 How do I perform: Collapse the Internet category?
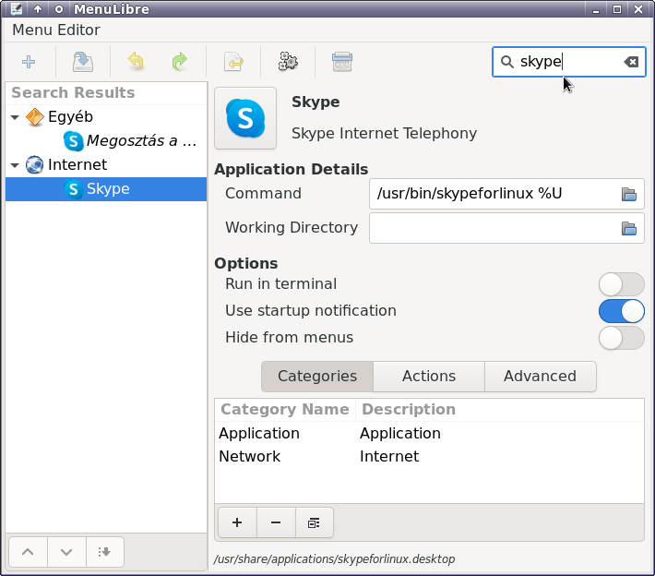15,165
